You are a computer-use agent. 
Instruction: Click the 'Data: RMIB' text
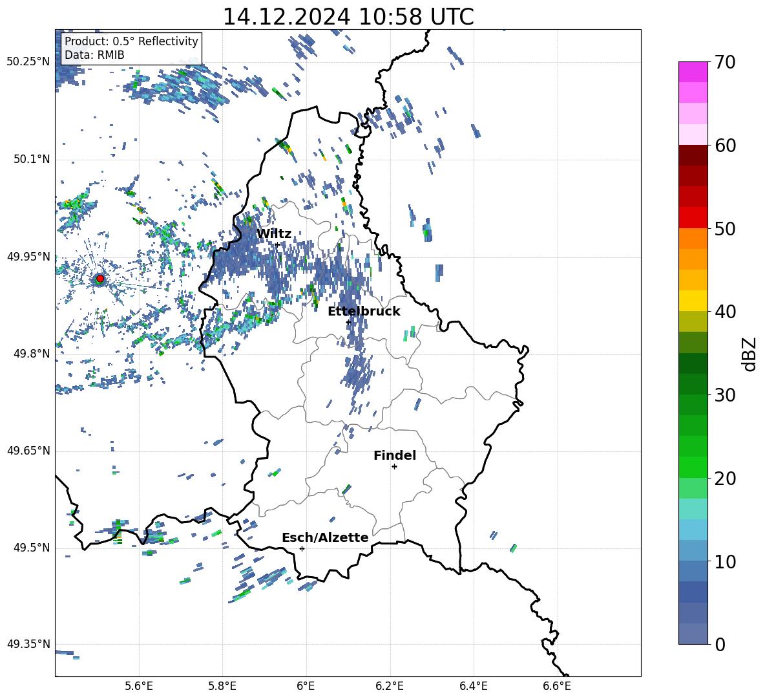click(x=94, y=55)
